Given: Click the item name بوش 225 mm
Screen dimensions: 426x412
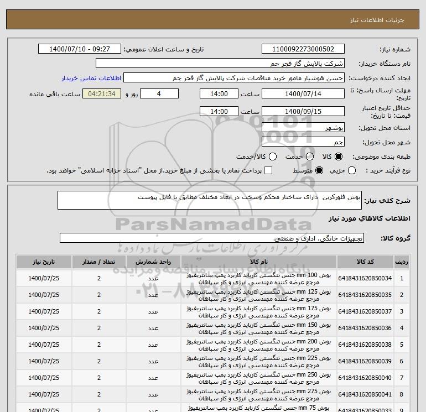Looking at the screenshot, I should 259,362.
